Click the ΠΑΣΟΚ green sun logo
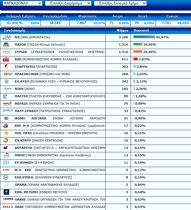 (6, 45)
